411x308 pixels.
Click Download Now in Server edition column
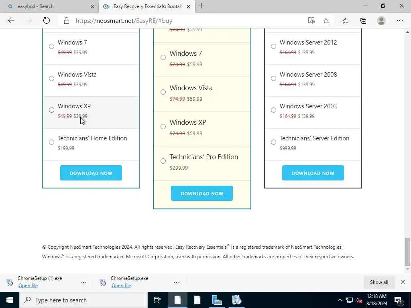(313, 173)
